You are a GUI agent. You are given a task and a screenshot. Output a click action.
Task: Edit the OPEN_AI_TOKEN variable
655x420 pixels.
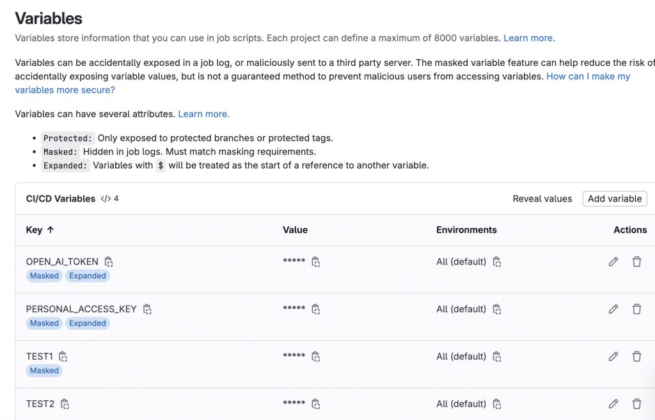pos(613,261)
